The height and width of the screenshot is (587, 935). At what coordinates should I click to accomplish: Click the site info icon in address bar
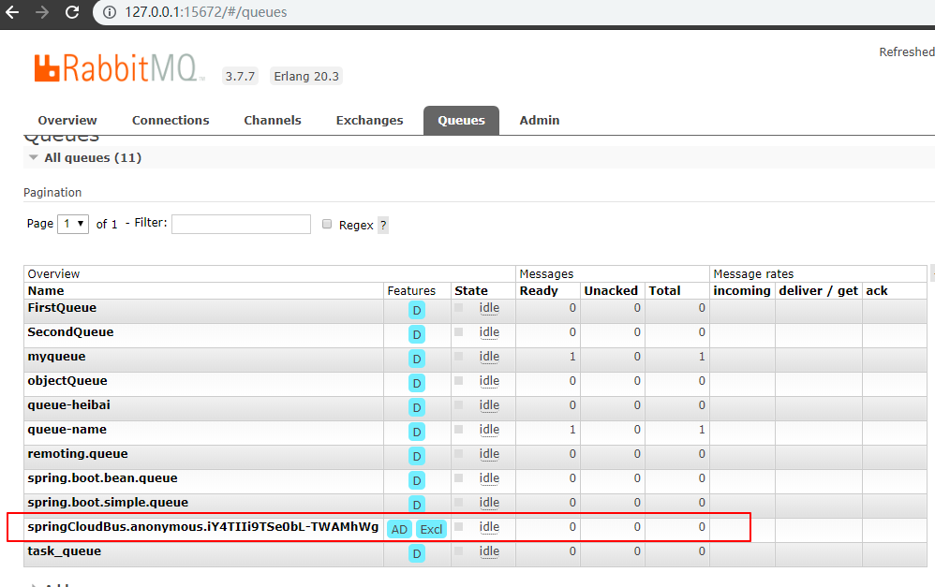109,13
